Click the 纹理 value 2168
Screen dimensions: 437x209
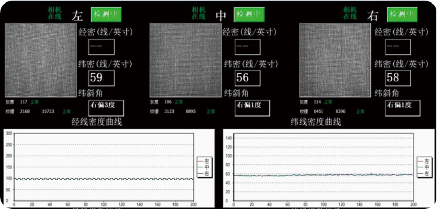pos(25,111)
